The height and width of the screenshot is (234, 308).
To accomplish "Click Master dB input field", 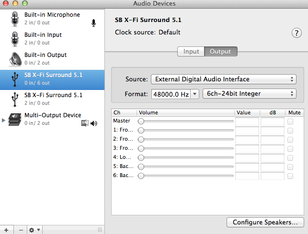I will [273, 122].
